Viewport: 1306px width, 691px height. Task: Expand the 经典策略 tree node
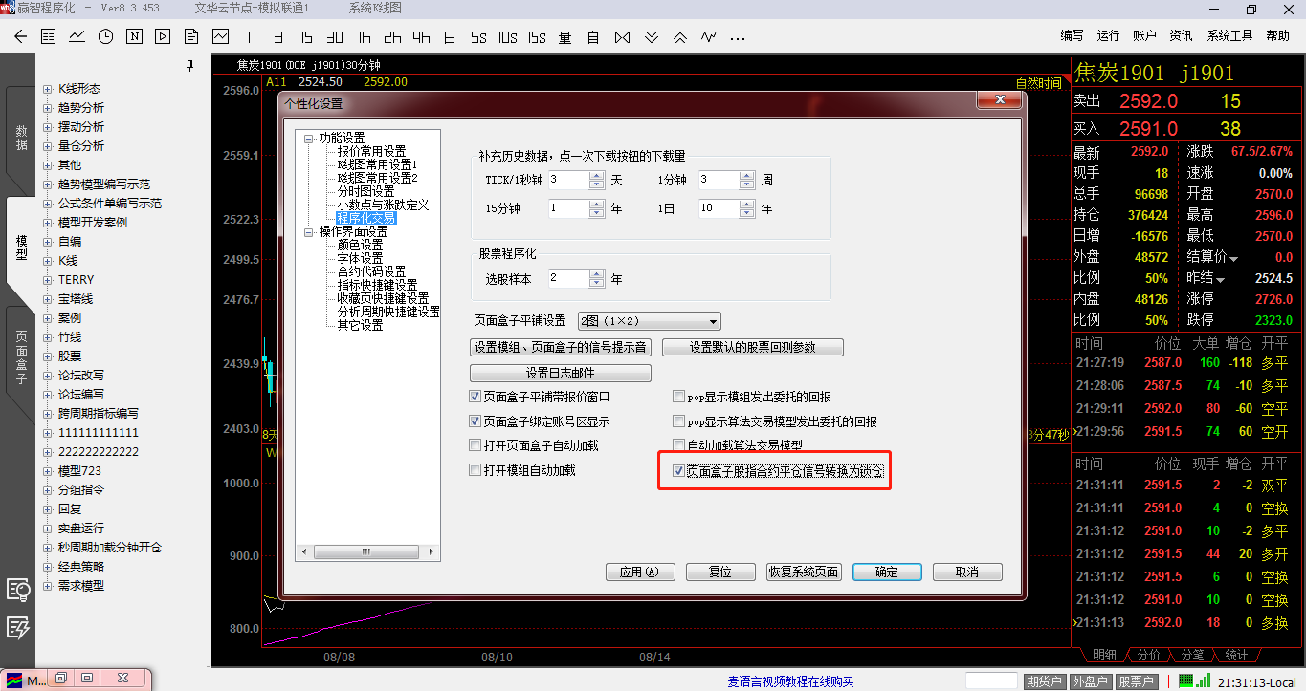[48, 567]
